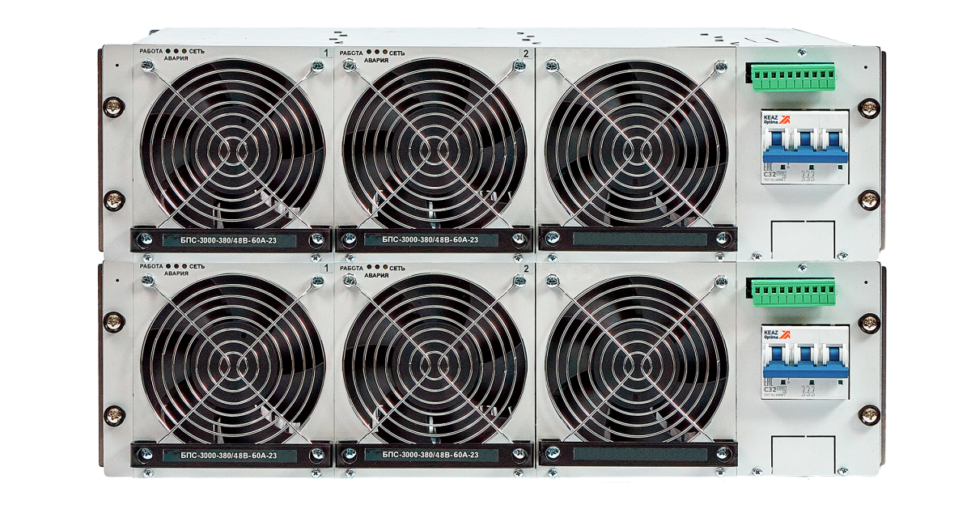Click the number 1 tag on the upper rack
The image size is (971, 513).
325,53
